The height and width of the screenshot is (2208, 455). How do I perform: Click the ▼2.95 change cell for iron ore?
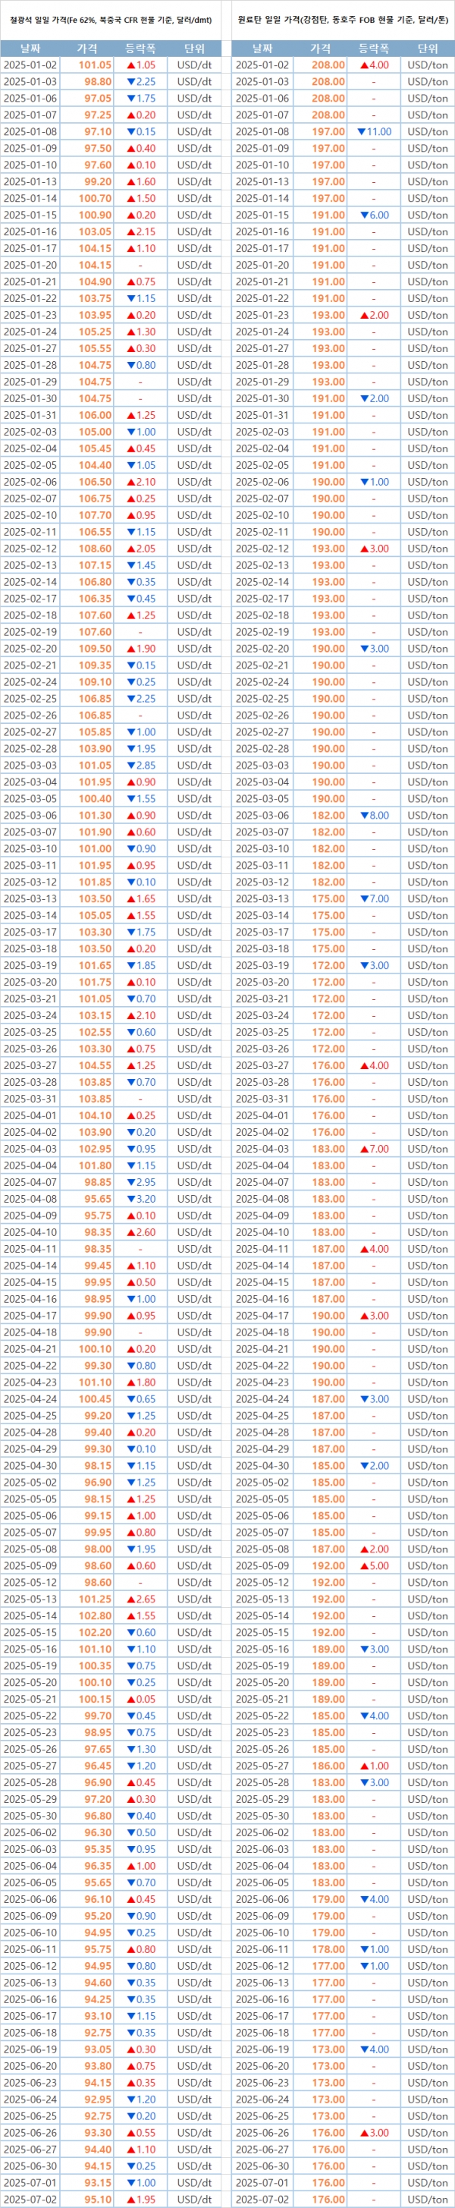tap(140, 1182)
